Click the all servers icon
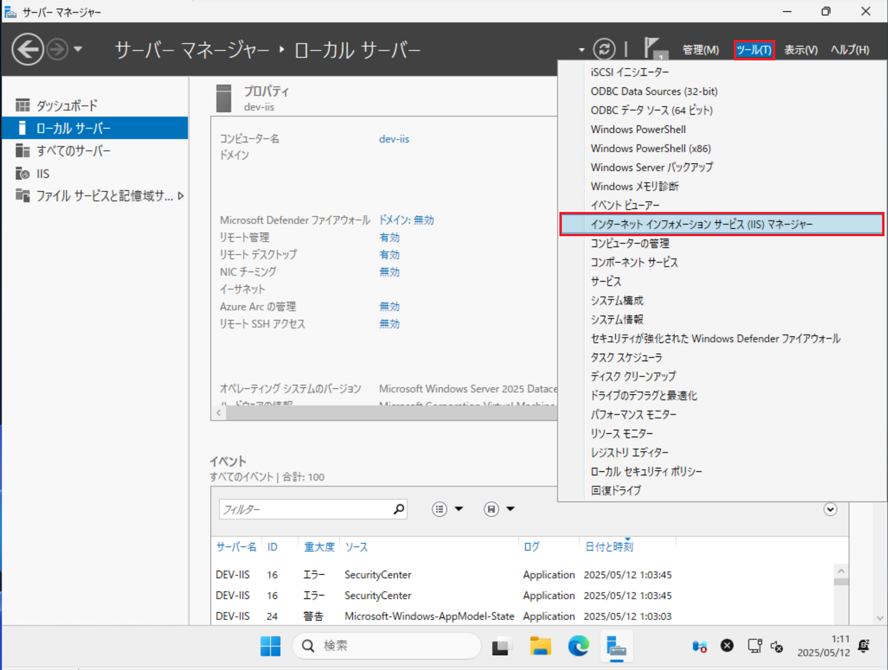 click(x=23, y=151)
